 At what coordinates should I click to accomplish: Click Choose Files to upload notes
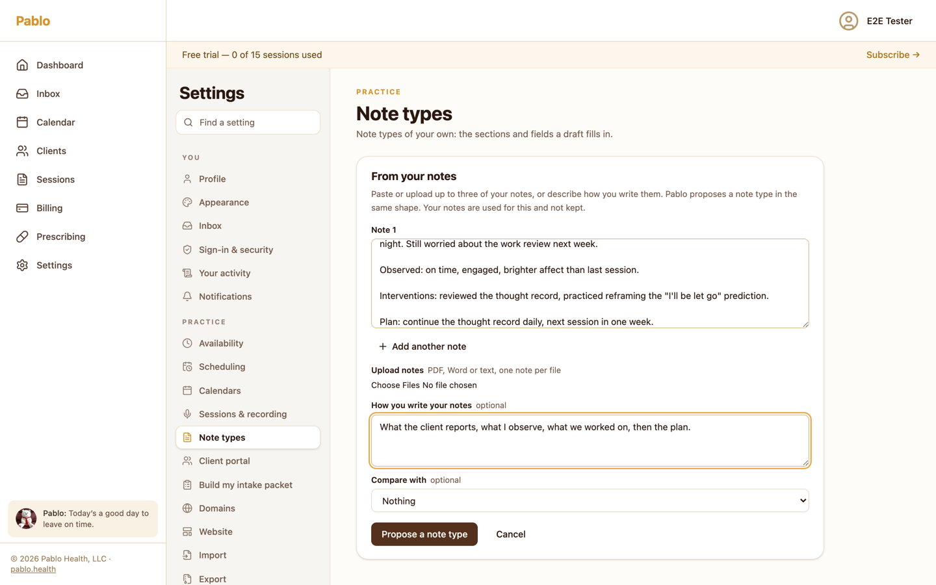(395, 385)
